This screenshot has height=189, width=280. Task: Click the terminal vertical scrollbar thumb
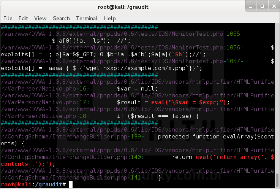point(277,180)
